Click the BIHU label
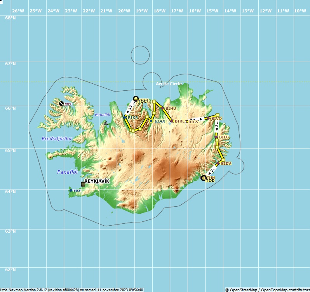 pyautogui.click(x=171, y=108)
